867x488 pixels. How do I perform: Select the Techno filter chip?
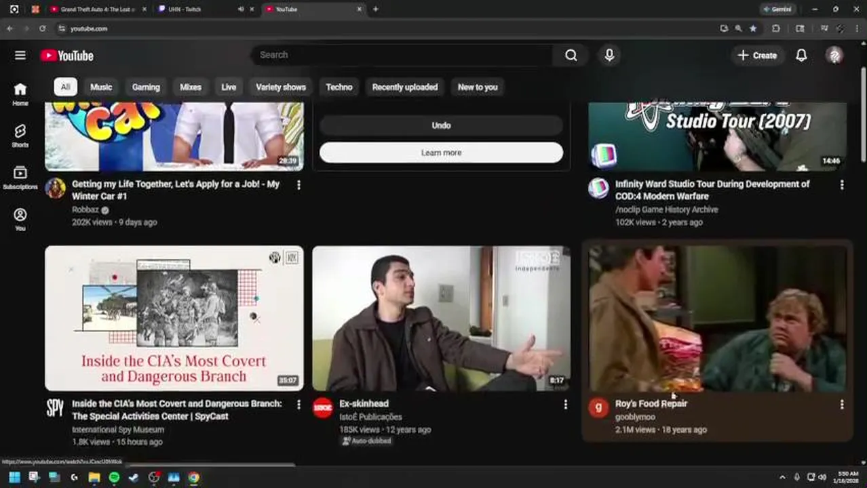point(339,87)
